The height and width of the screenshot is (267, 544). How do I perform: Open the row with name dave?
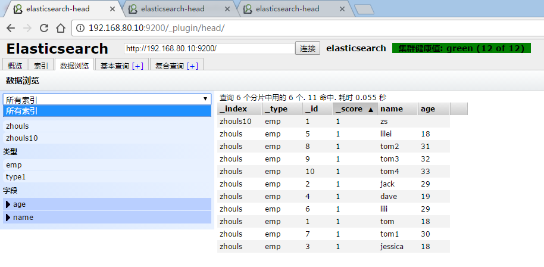334,197
